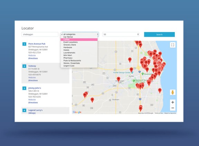Choose Laundromats from the list

(79, 53)
